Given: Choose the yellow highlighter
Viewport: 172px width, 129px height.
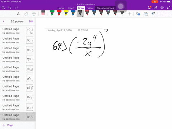Looking at the screenshot, I should [x=66, y=13].
